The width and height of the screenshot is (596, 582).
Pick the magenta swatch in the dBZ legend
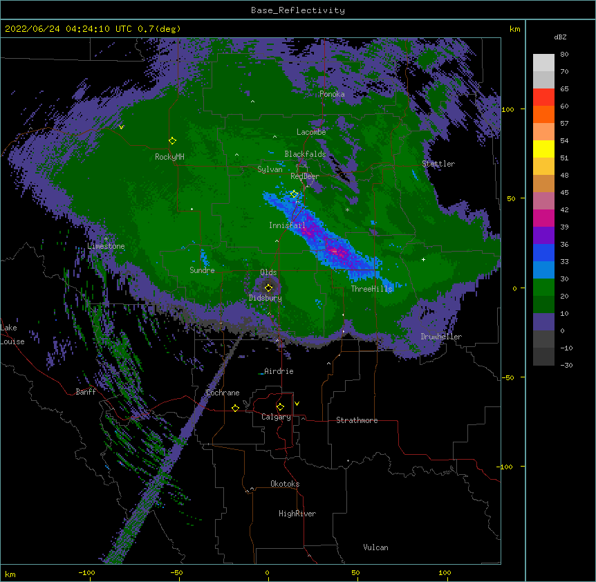point(543,218)
